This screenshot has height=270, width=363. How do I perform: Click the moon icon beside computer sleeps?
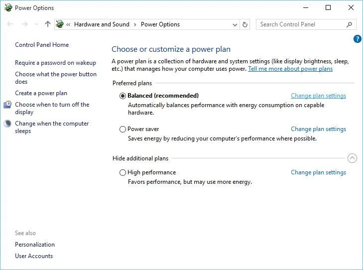(7, 124)
